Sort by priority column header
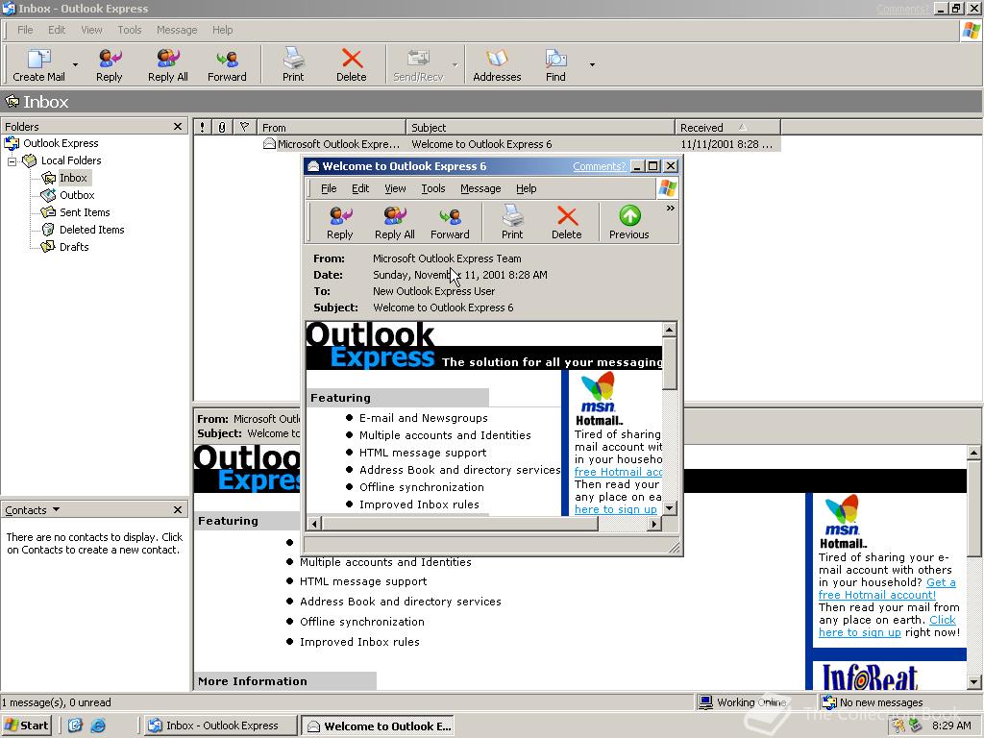The image size is (984, 738). 202,128
